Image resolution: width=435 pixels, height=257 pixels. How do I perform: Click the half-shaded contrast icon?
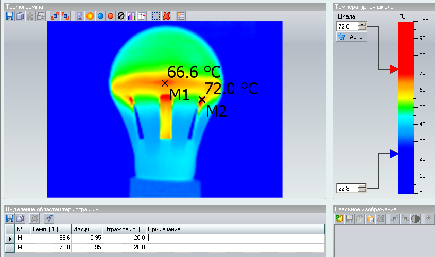(x=415, y=219)
